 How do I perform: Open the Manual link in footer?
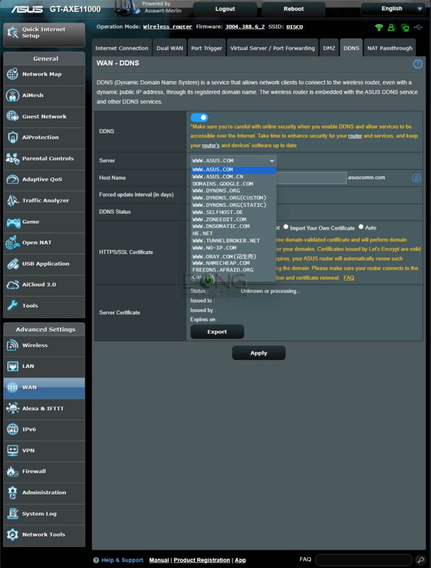point(159,560)
